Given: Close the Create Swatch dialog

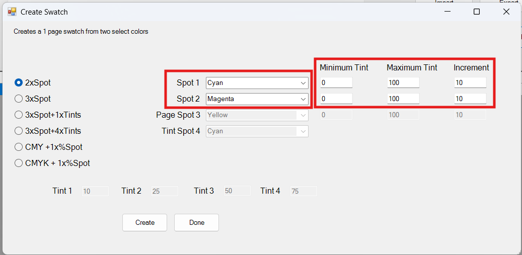Looking at the screenshot, I should pos(506,12).
